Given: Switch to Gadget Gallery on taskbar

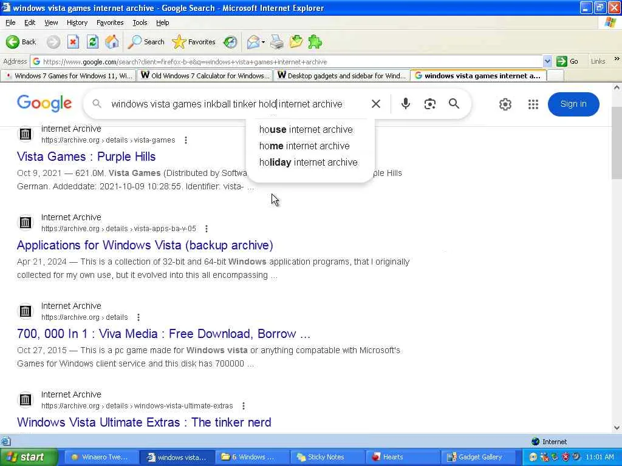Looking at the screenshot, I should [478, 457].
